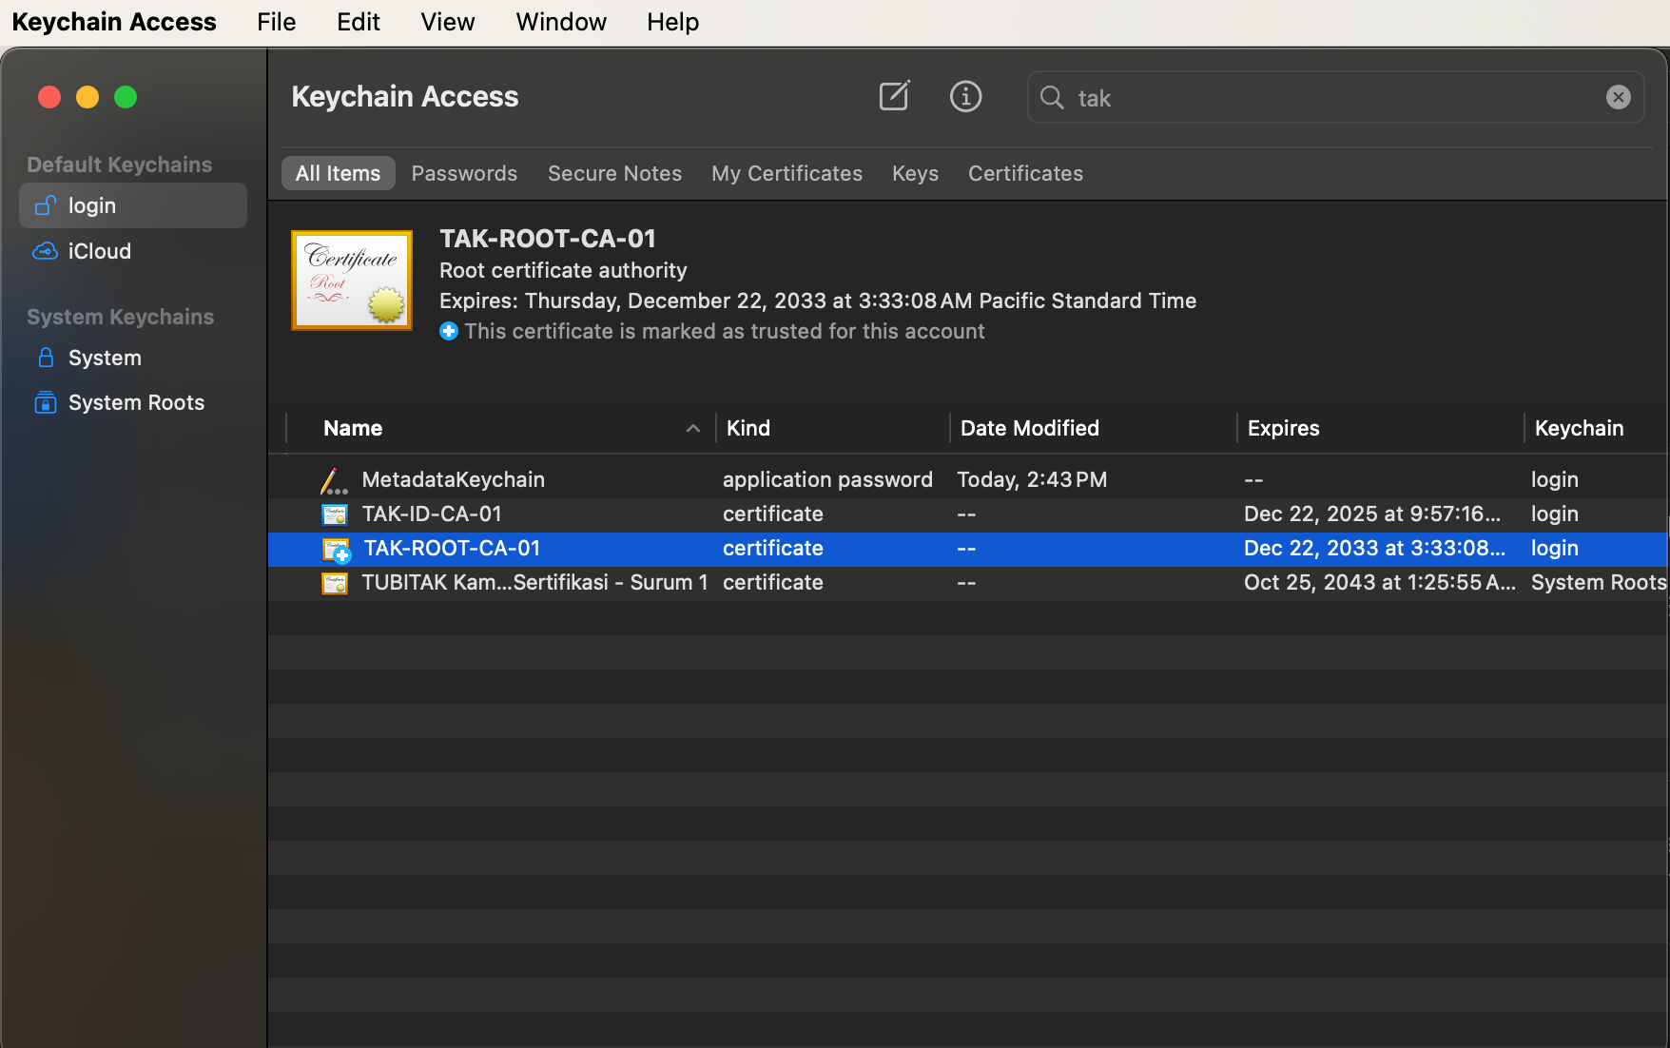The image size is (1670, 1048).
Task: Click the lock icon beside System
Action: tap(45, 358)
